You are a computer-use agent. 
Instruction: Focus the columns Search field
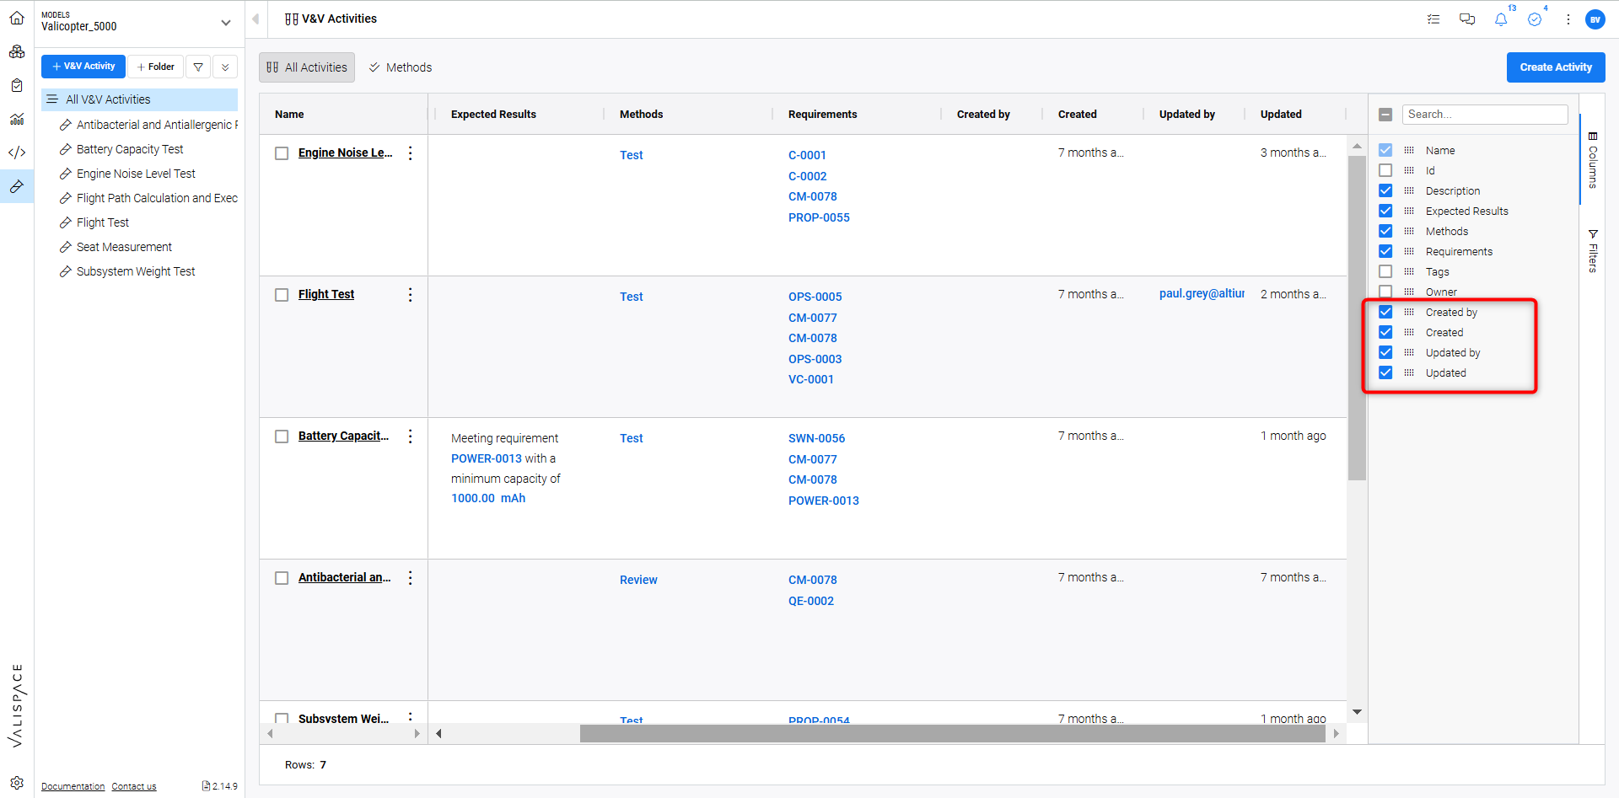pyautogui.click(x=1485, y=115)
